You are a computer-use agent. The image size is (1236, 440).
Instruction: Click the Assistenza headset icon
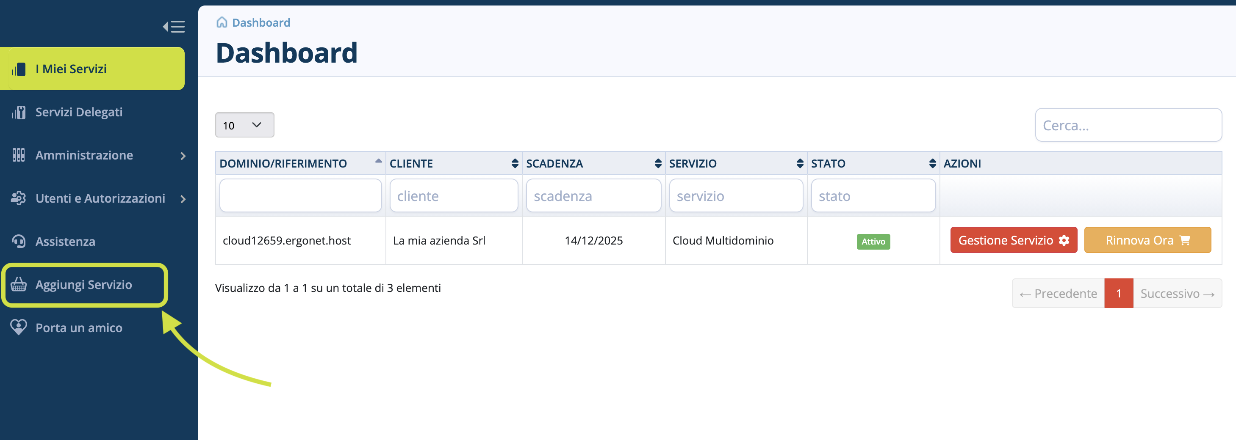click(19, 241)
